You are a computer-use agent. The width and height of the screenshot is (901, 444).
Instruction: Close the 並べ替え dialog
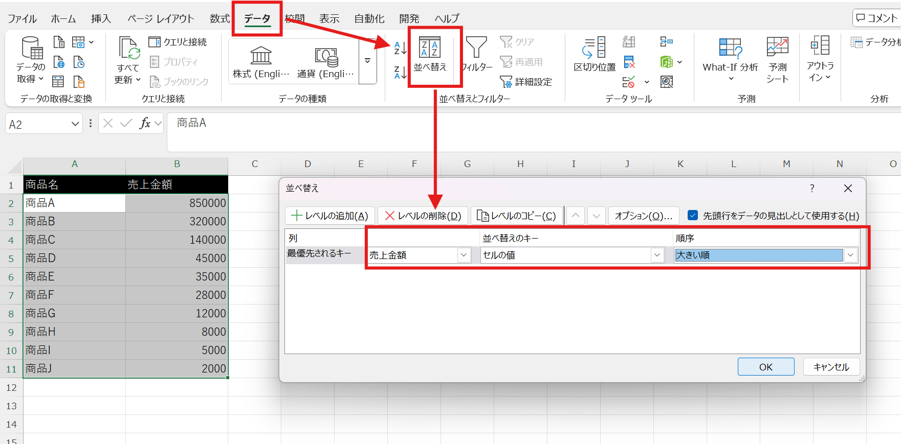click(x=848, y=189)
